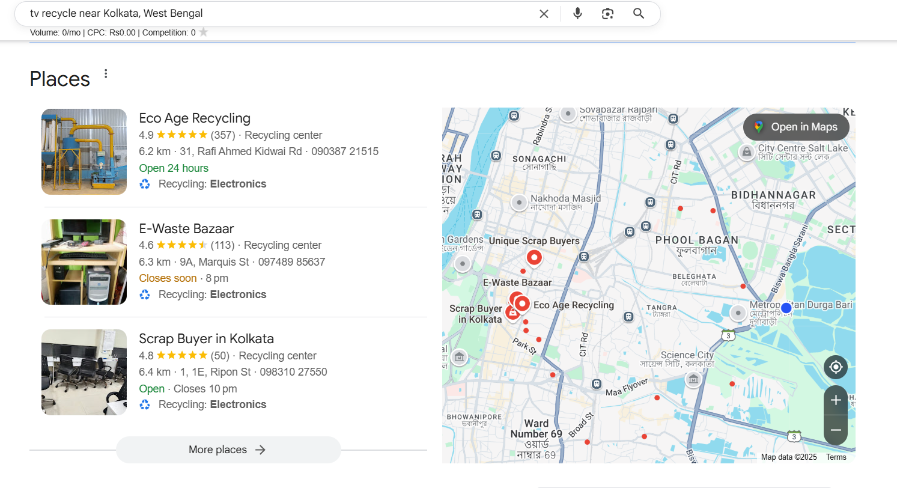Start voice search with the microphone icon

click(577, 14)
